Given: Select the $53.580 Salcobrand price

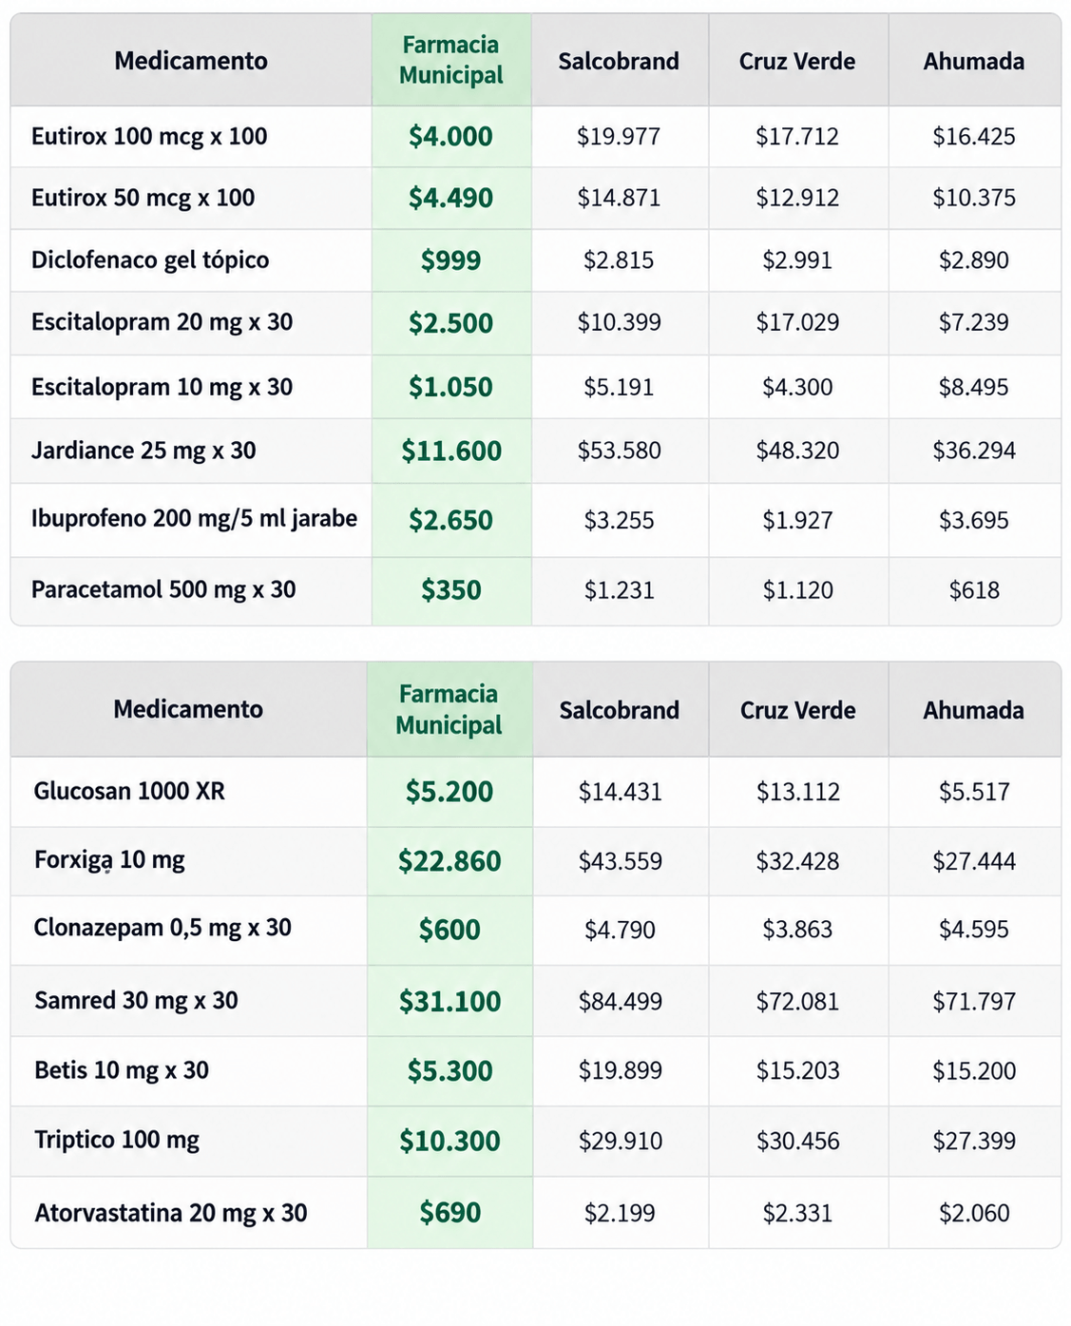Looking at the screenshot, I should [x=619, y=451].
